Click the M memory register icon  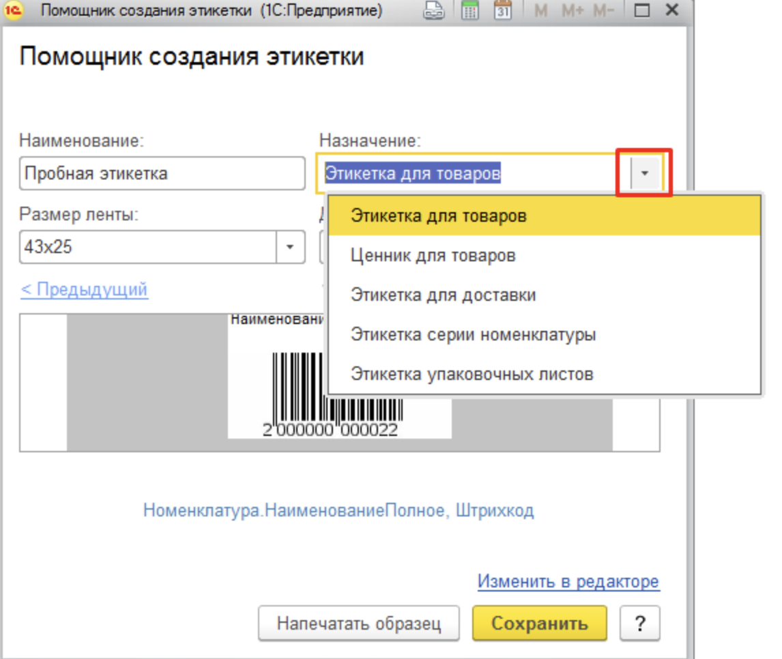[541, 10]
